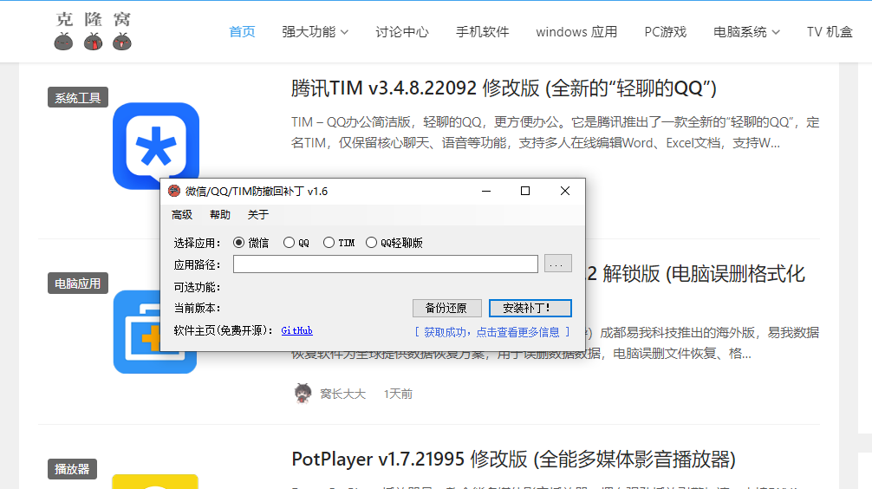Open the 帮助 menu
Viewport: 872px width, 489px height.
pyautogui.click(x=219, y=215)
